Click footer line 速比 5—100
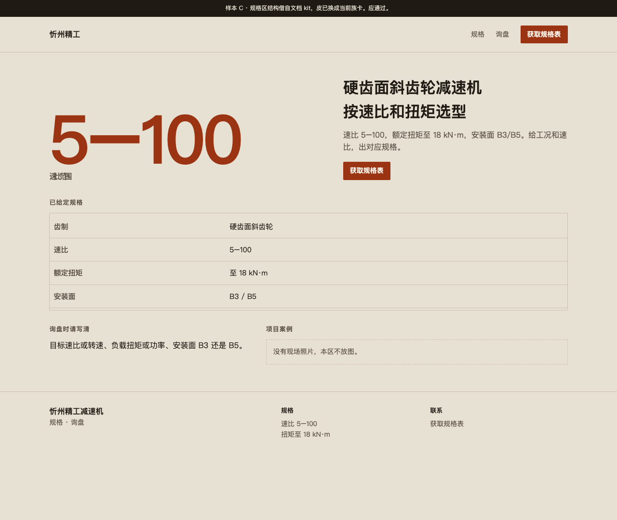Image resolution: width=617 pixels, height=520 pixels. (x=299, y=424)
